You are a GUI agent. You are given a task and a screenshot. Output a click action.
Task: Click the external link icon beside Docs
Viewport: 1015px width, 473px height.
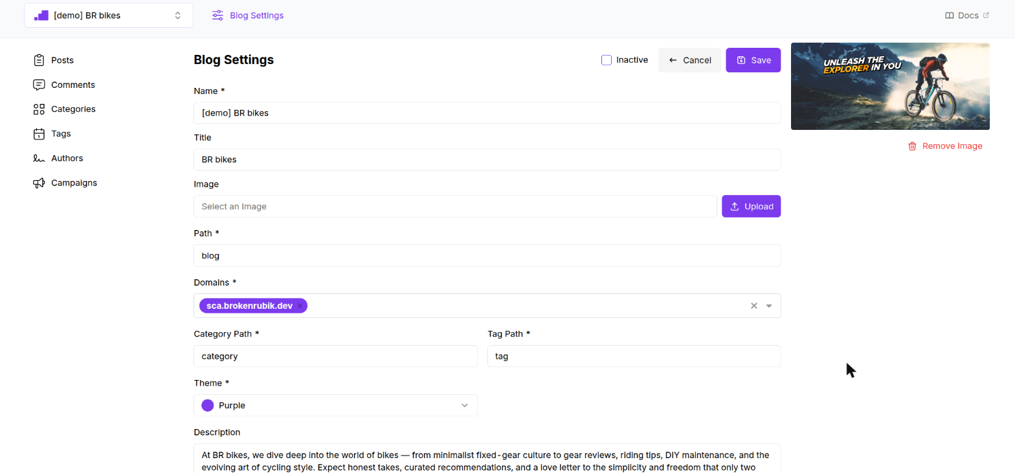[986, 15]
